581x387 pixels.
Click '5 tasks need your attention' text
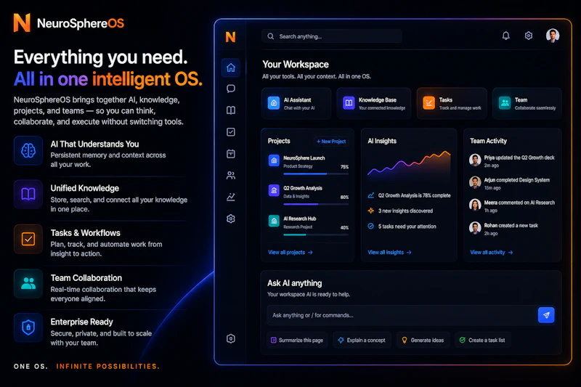(407, 227)
